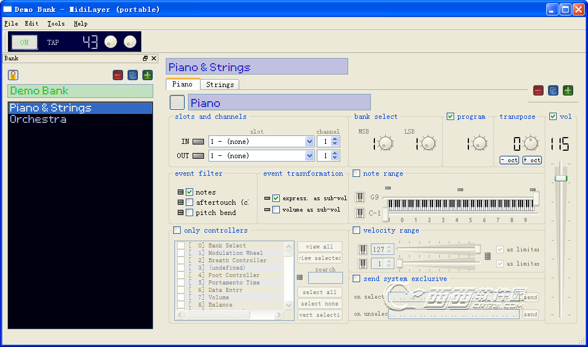Click the select all controllers button

coord(320,292)
